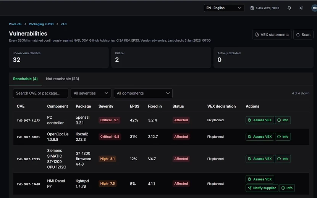
Task: Assess VEX for CVE-2027-38821
Action: point(260,137)
